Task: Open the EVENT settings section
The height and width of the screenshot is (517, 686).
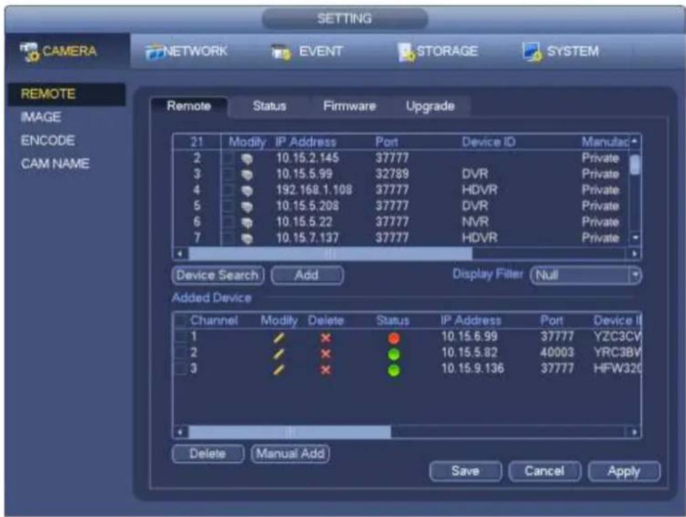Action: click(x=306, y=52)
